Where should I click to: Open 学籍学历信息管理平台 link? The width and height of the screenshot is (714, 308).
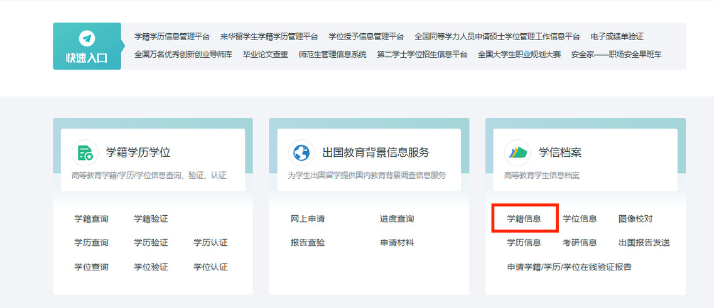(x=172, y=36)
